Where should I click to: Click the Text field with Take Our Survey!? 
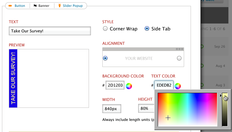(50, 31)
